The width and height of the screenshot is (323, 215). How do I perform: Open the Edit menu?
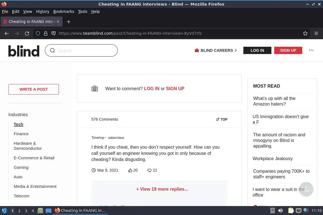tap(16, 11)
